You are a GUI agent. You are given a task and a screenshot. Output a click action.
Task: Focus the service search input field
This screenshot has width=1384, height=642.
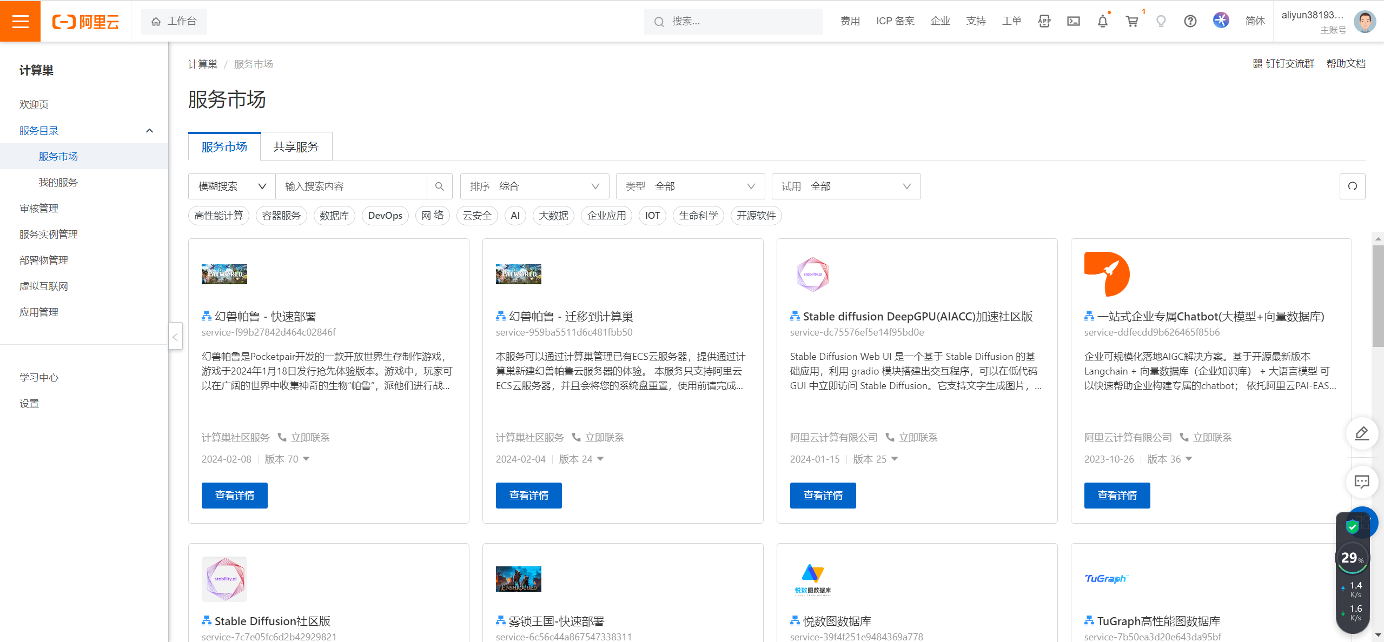352,186
